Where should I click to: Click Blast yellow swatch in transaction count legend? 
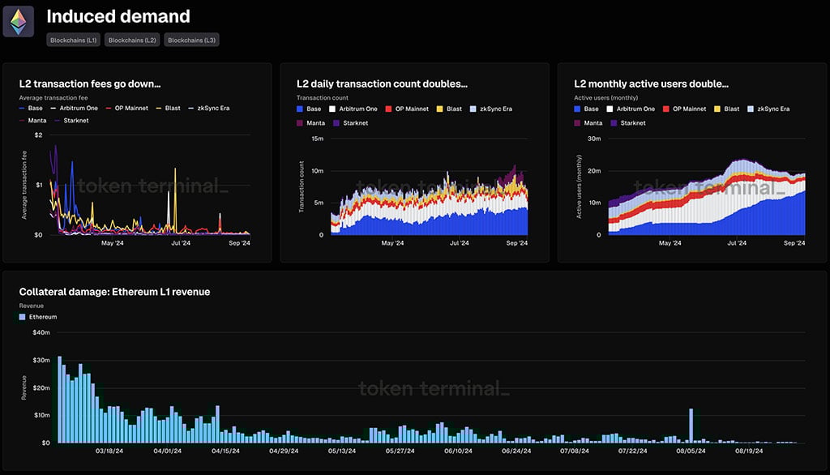(x=440, y=109)
